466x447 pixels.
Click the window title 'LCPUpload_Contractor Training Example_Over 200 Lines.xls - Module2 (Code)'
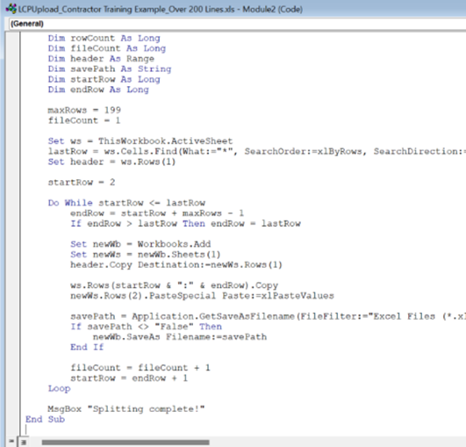[x=161, y=9]
